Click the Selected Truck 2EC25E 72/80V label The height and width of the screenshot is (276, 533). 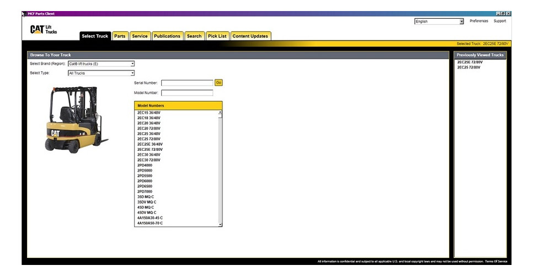pos(482,44)
